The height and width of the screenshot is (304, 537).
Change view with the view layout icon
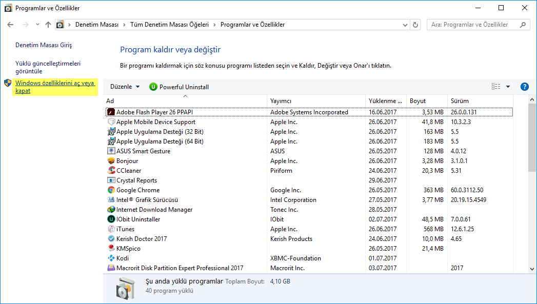tap(496, 87)
